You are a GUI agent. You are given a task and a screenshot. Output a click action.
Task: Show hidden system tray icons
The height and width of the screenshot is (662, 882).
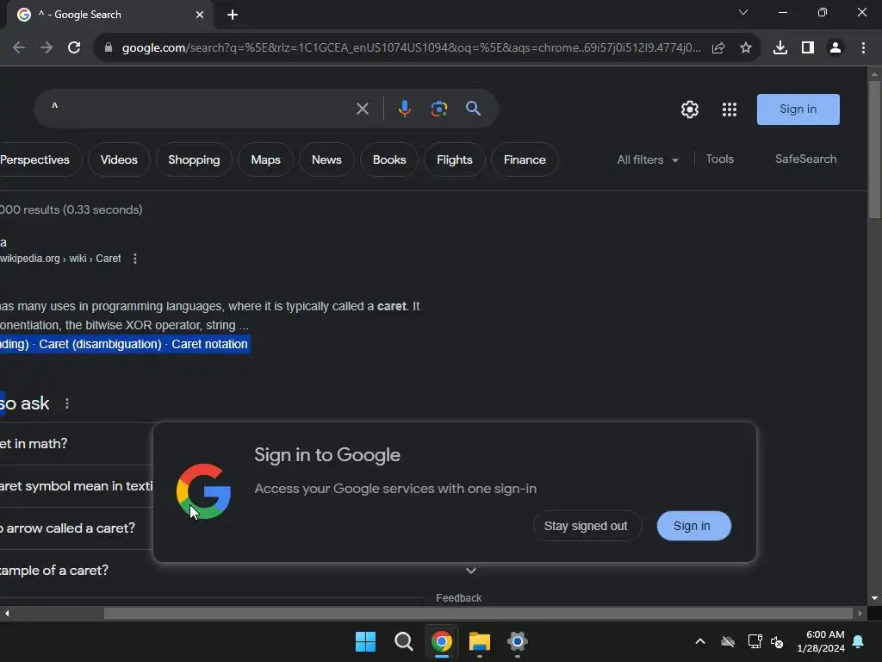(699, 641)
